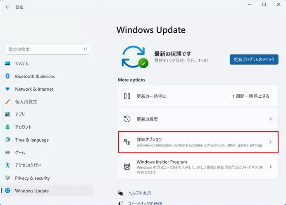Click the 最終チェック日時 text
The width and height of the screenshot is (286, 205).
click(x=181, y=60)
